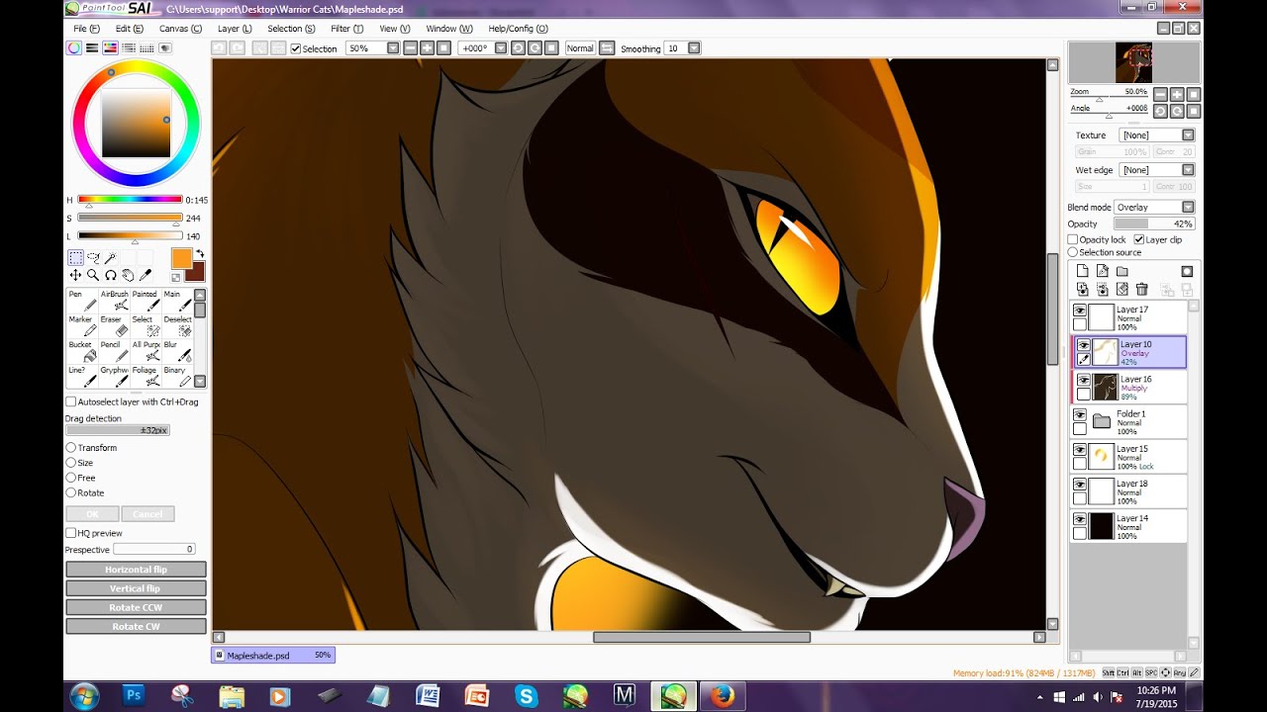Pick the Foliage brush
1267x712 pixels.
[145, 377]
